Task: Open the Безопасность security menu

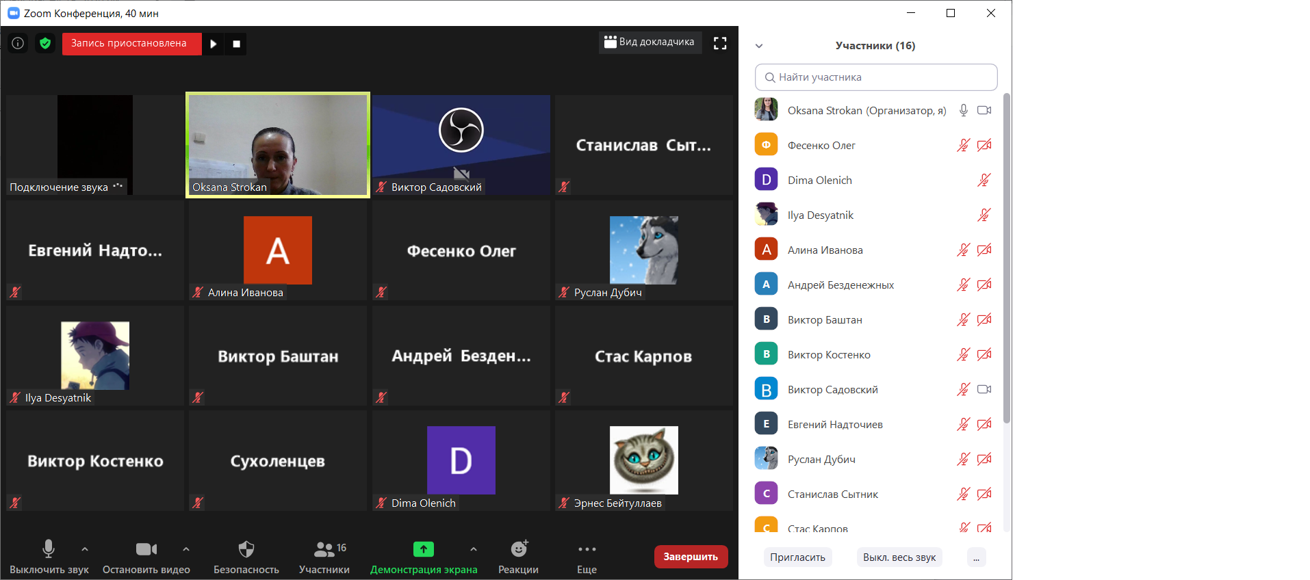Action: point(246,557)
